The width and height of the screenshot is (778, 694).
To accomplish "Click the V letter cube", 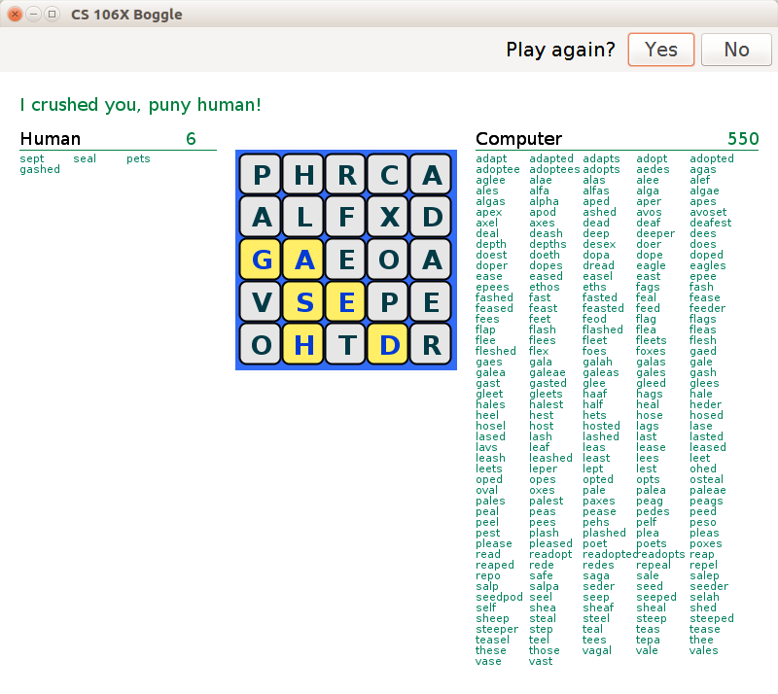I will (262, 302).
